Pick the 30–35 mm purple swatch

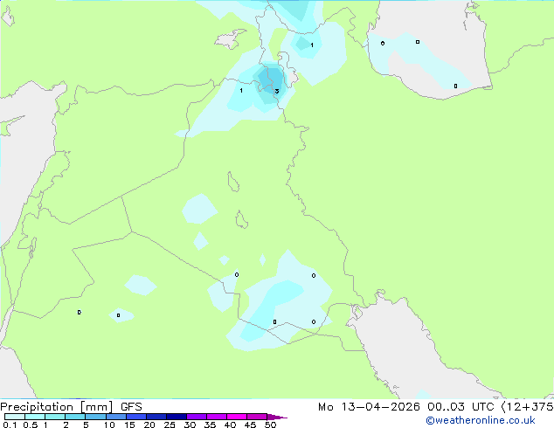196,417
